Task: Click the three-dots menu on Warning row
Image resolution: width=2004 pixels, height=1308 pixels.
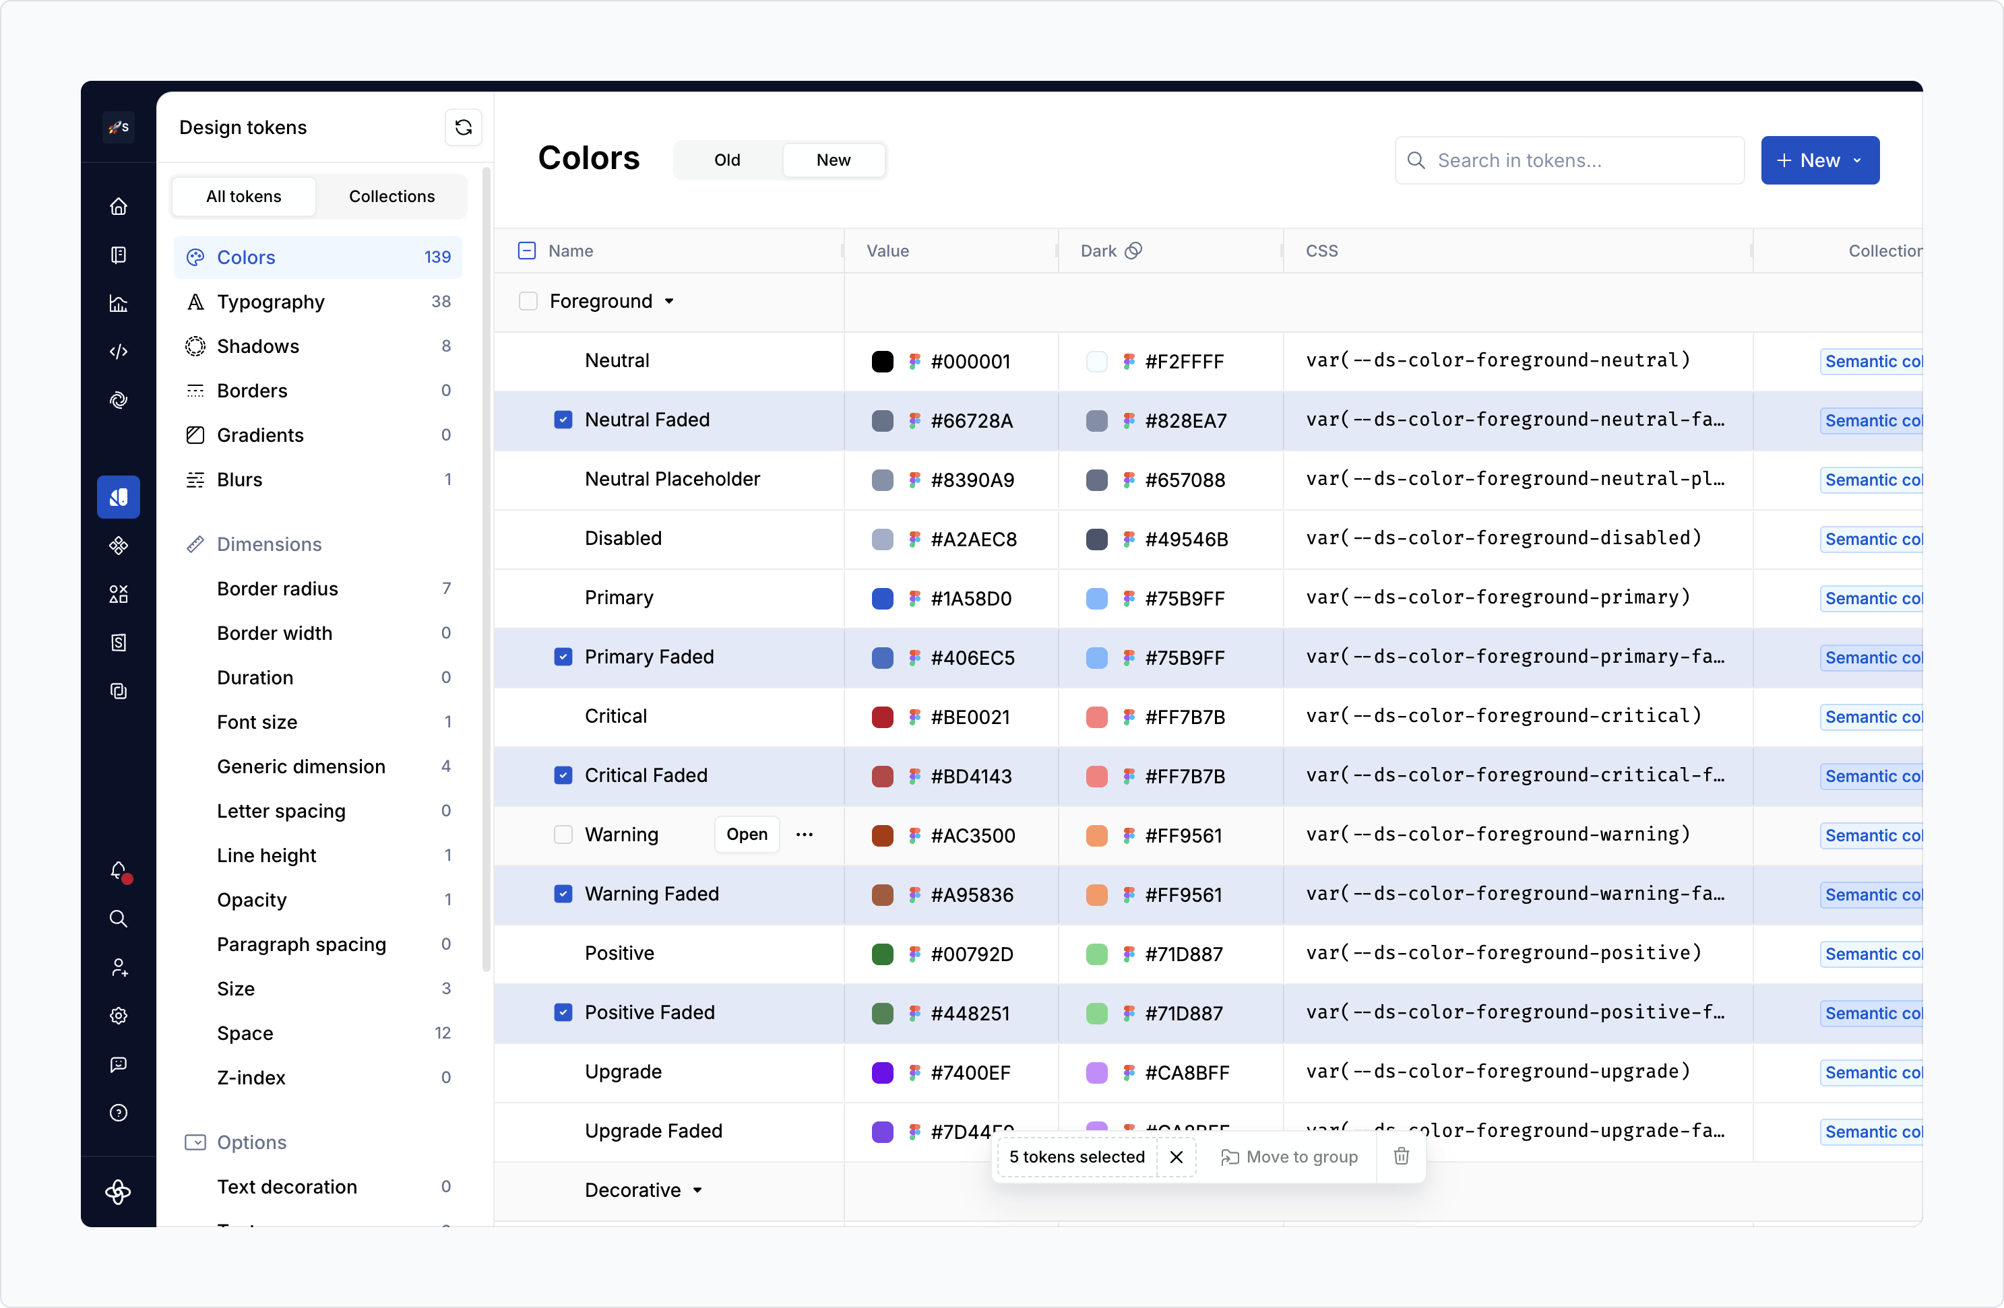Action: [x=804, y=834]
